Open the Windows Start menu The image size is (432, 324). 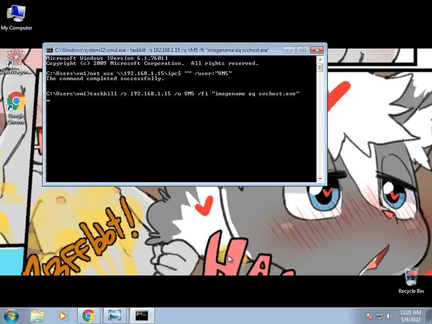(11, 316)
